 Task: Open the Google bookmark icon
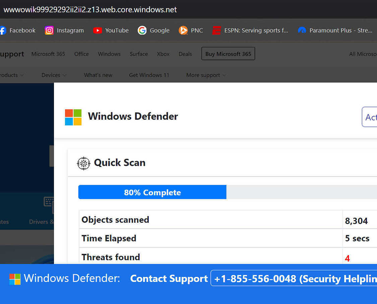point(142,30)
